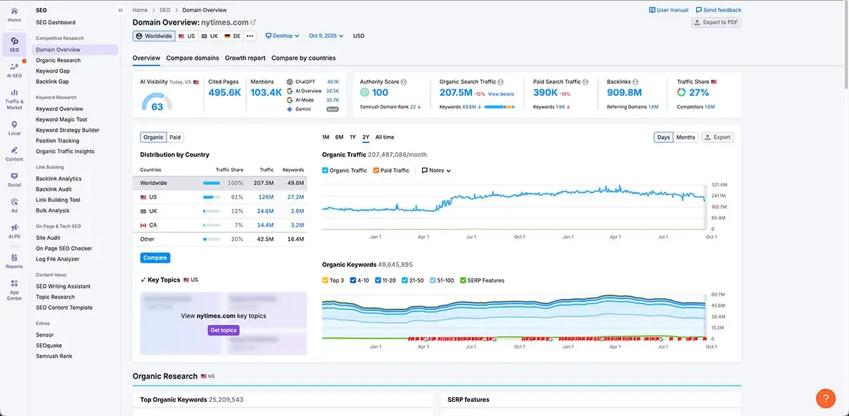This screenshot has width=849, height=416.
Task: Switch to the Compare domains tab
Action: (x=192, y=58)
